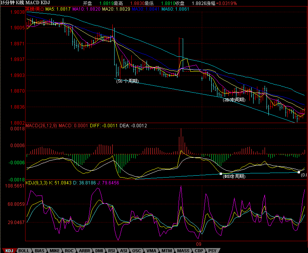Switch to the ASI indicator tab
This screenshot has height=253, width=308.
tap(124, 250)
